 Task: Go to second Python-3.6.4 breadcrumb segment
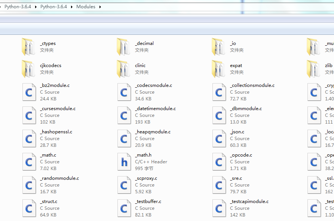click(54, 7)
